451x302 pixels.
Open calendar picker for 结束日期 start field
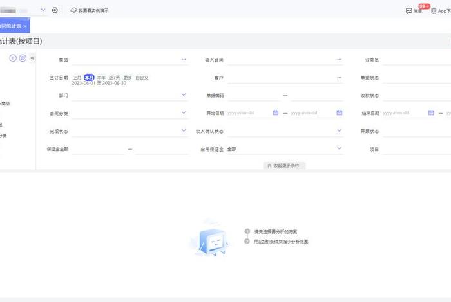[432, 113]
